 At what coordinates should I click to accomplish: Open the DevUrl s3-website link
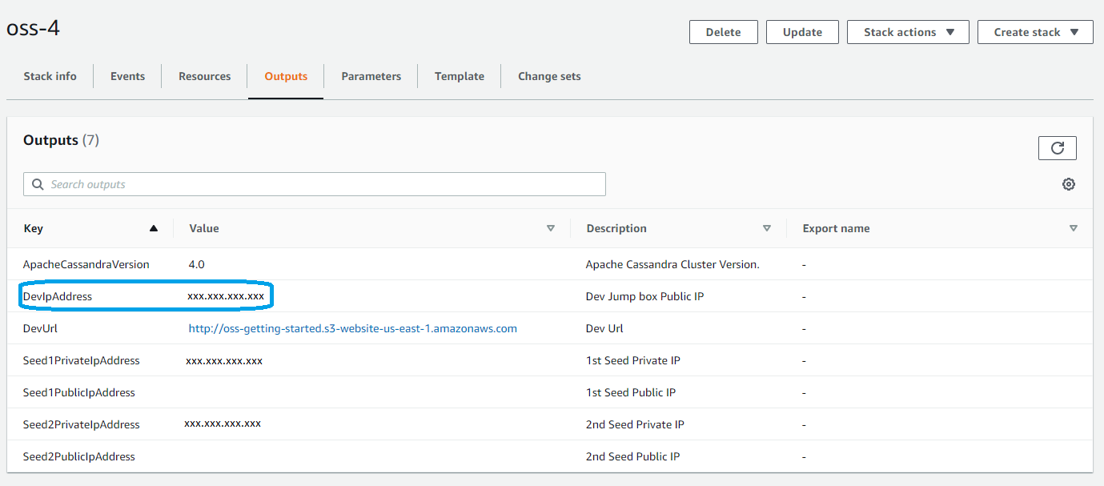(353, 328)
